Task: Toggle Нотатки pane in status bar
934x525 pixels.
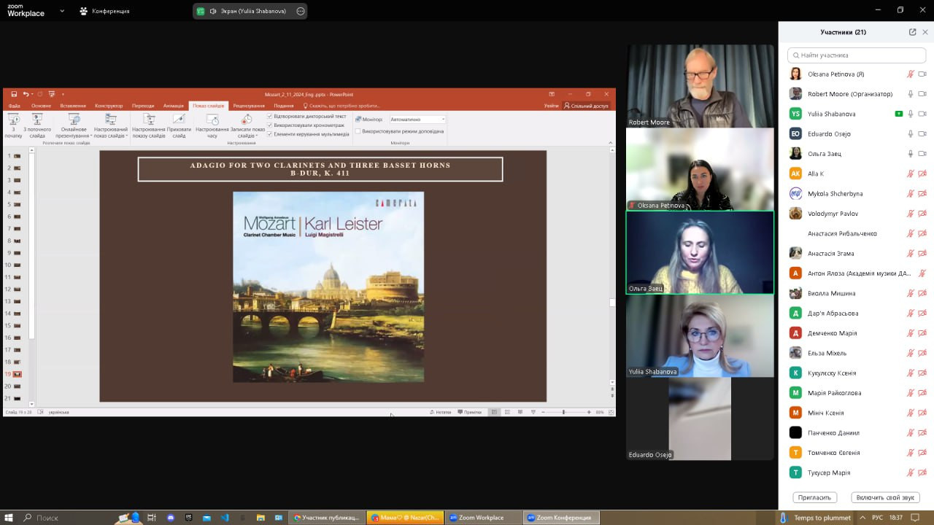Action: tap(441, 412)
